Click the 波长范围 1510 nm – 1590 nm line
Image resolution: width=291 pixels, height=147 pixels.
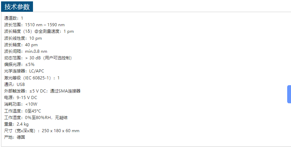pos(34,25)
